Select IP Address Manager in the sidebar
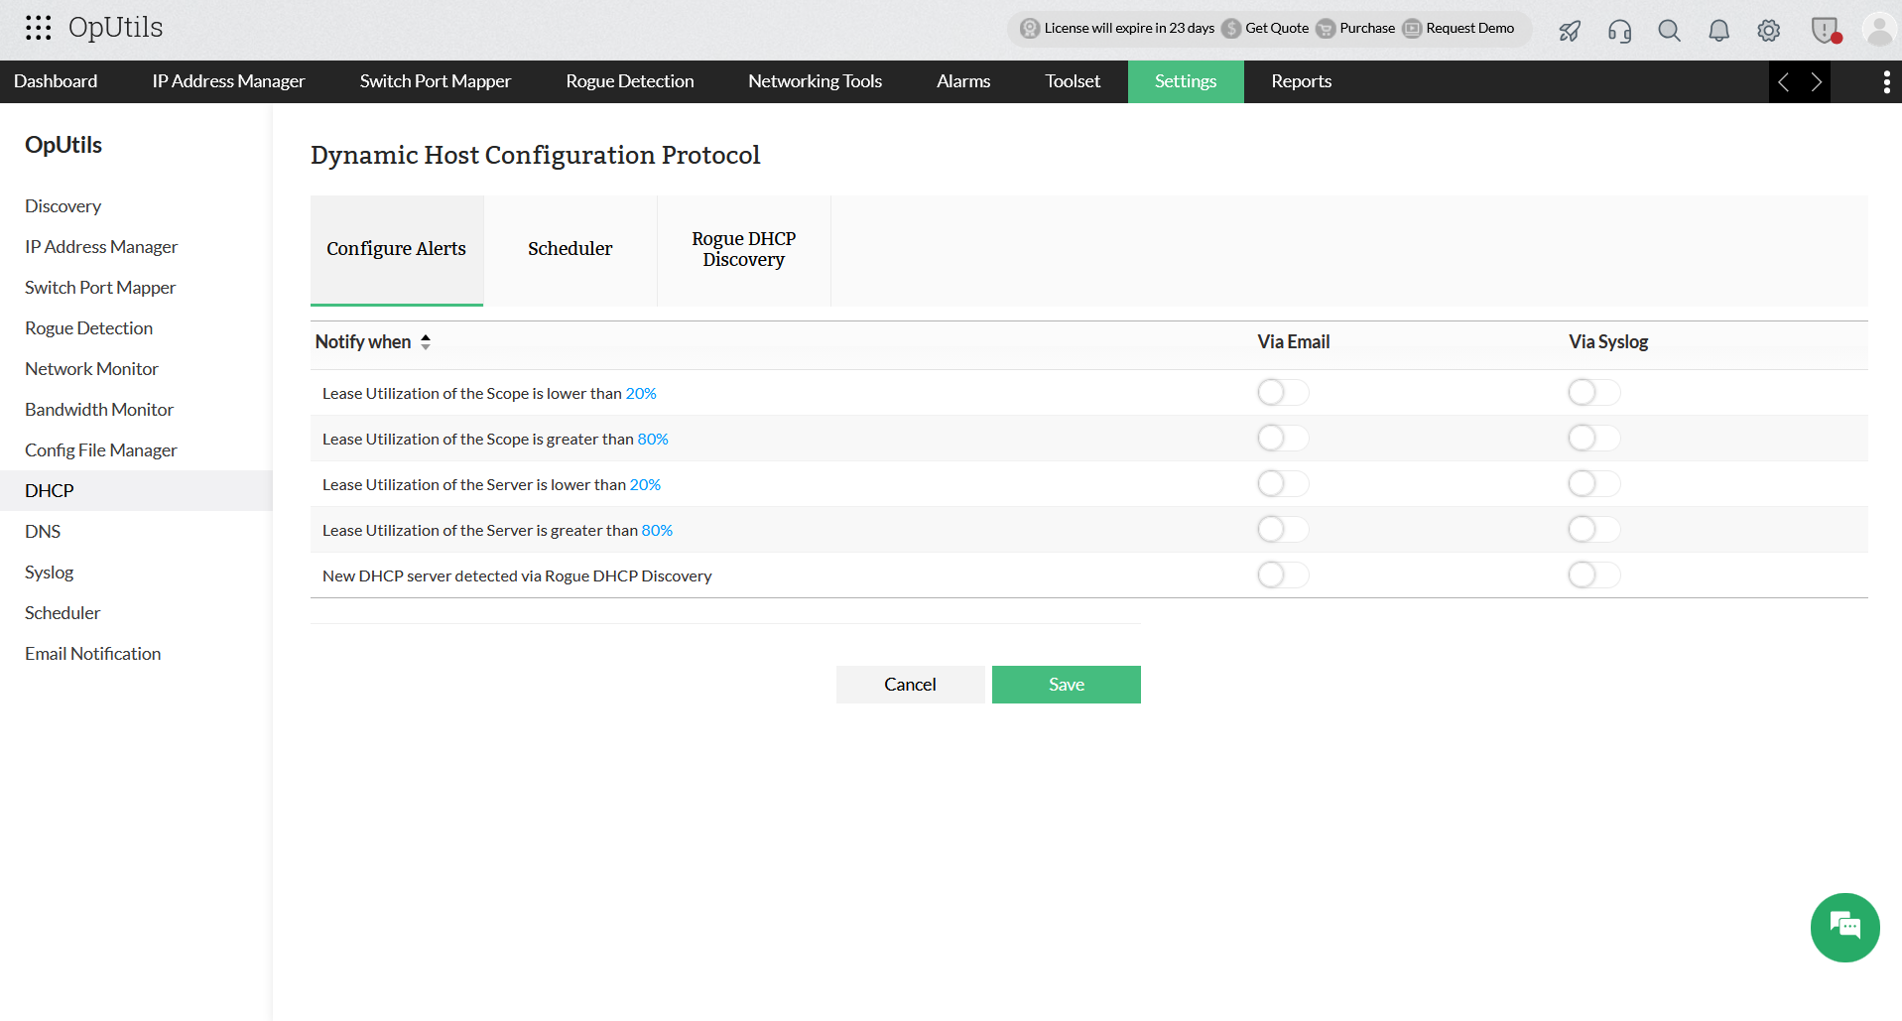Viewport: 1902px width, 1021px height. pyautogui.click(x=136, y=247)
